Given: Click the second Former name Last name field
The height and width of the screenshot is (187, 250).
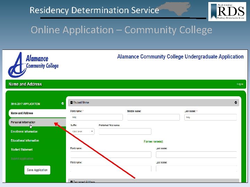Looking at the screenshot, I should pyautogui.click(x=196, y=169).
